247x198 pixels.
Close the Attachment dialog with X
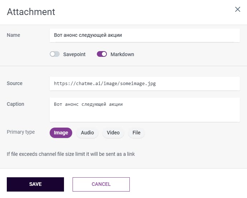pos(237,9)
